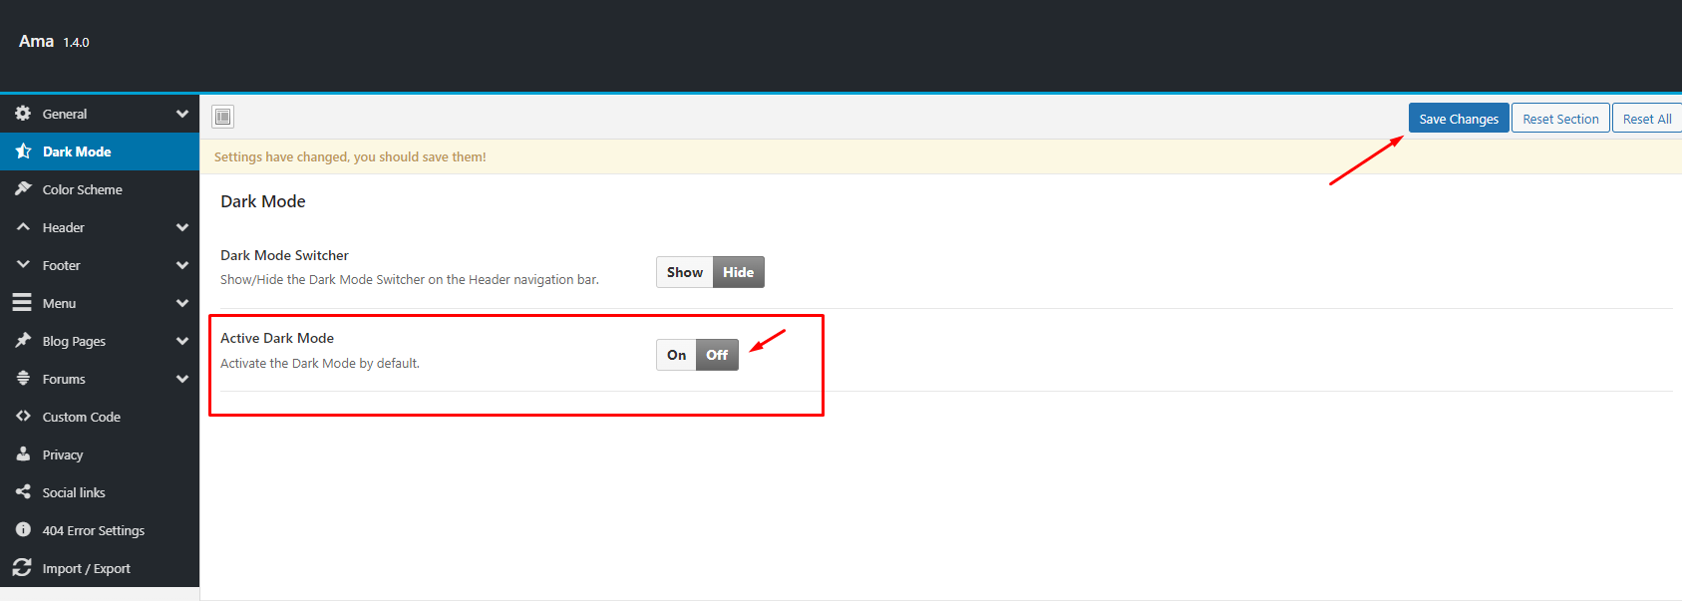
Task: Set Dark Mode Switcher to Show
Action: click(685, 272)
